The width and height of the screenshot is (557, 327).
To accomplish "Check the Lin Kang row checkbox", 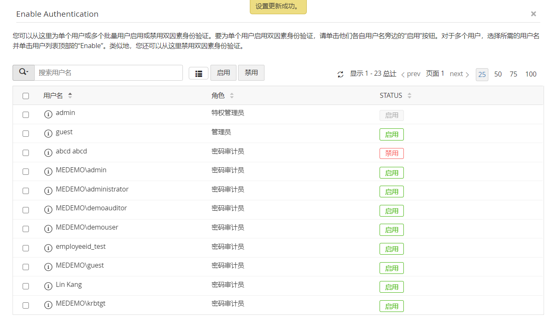I will click(x=26, y=286).
